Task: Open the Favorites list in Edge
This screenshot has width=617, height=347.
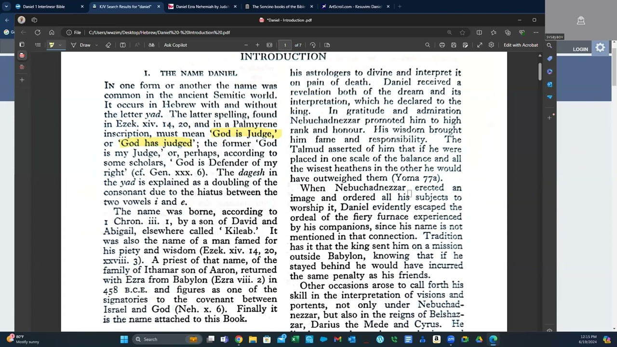Action: (x=494, y=32)
